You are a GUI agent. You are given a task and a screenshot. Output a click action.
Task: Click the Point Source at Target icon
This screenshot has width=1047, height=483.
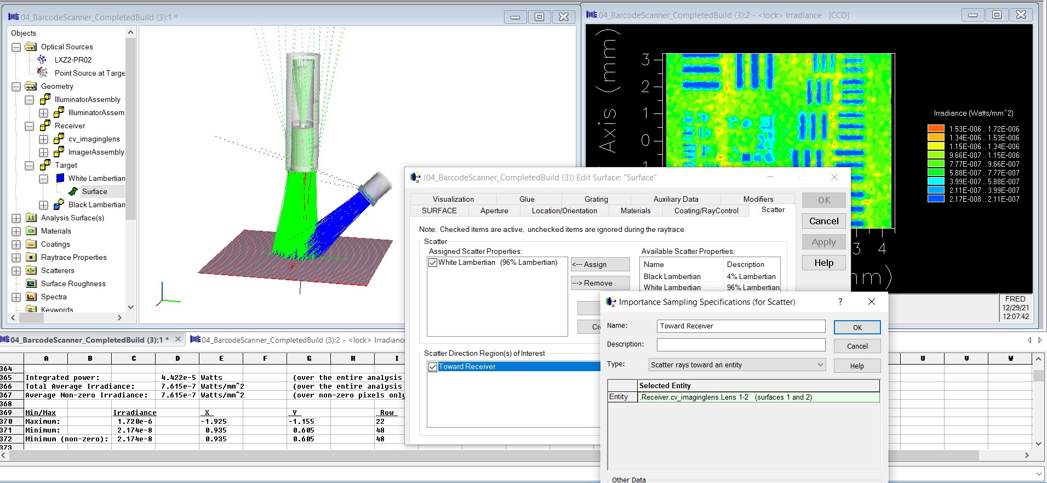pyautogui.click(x=42, y=72)
